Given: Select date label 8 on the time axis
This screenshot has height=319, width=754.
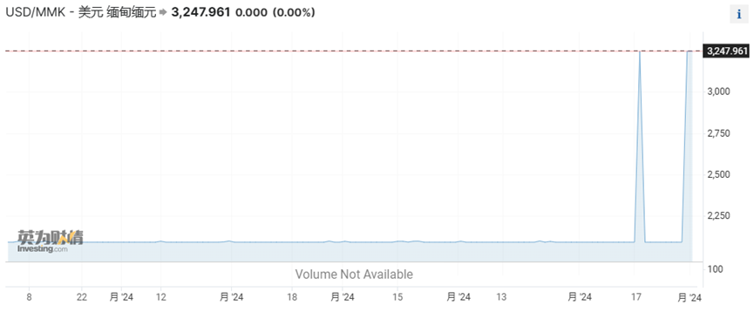Looking at the screenshot, I should pos(29,298).
